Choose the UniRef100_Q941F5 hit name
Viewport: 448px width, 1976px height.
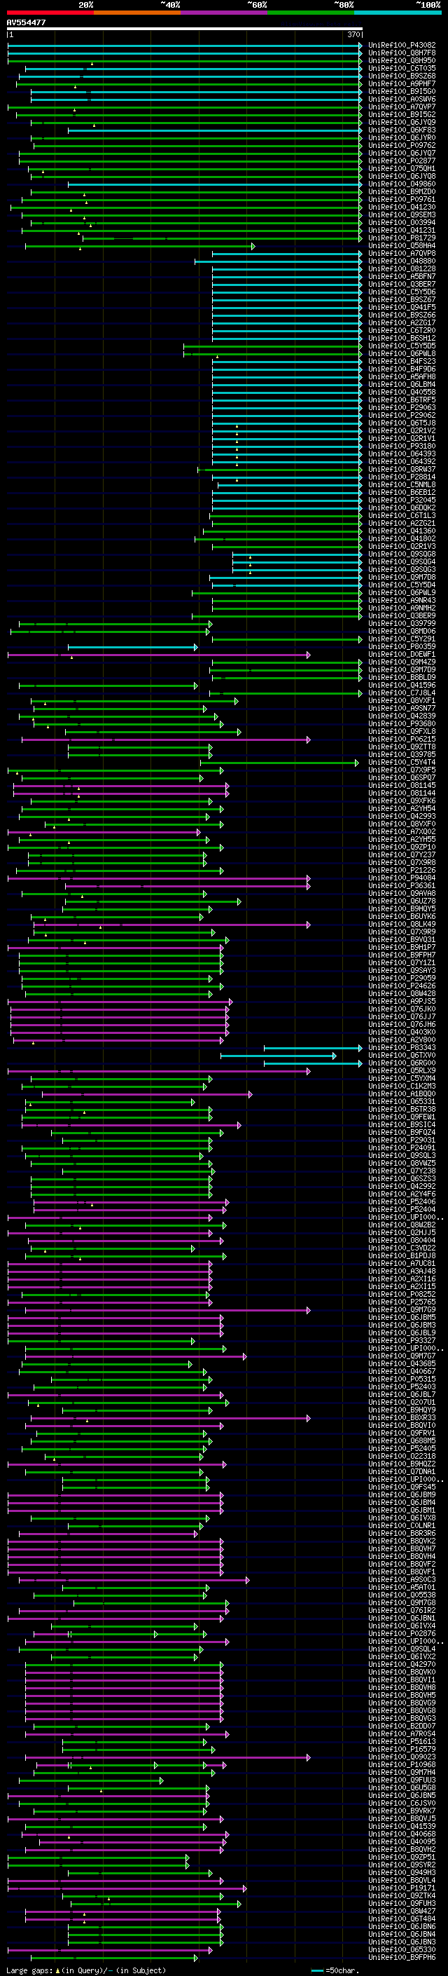402,307
